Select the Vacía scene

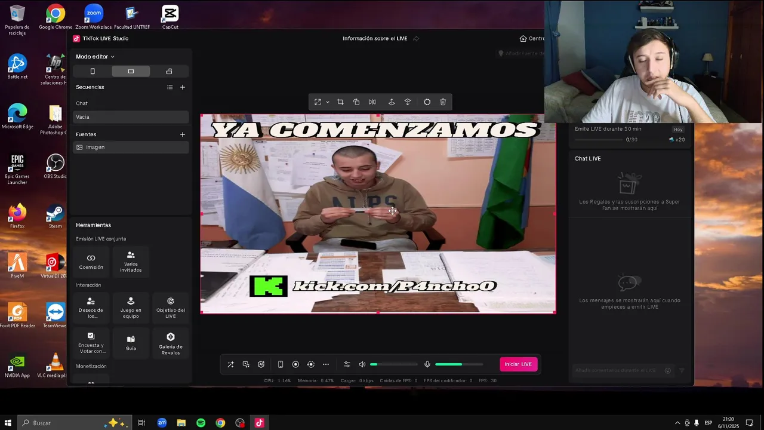point(131,117)
